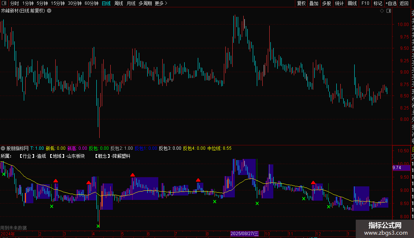The width and height of the screenshot is (414, 238).
Task: Open the 统计 statistics tool
Action: point(339,3)
